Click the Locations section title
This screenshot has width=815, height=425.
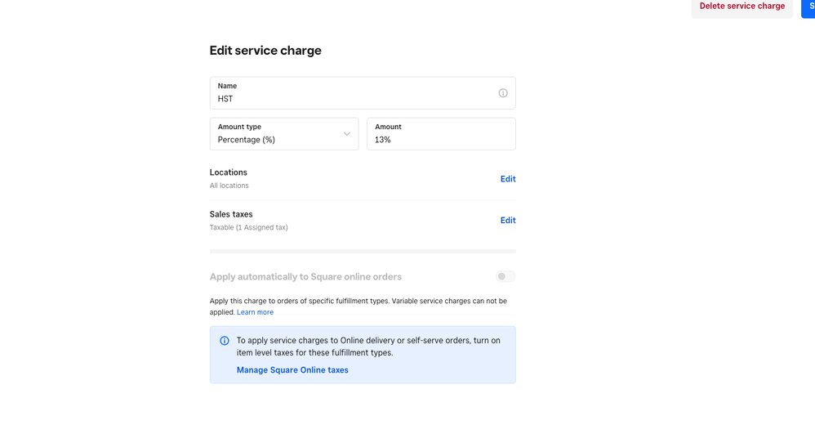point(228,172)
